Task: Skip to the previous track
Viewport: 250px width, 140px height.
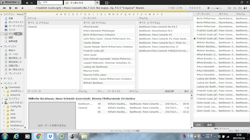Action: (x=4, y=8)
